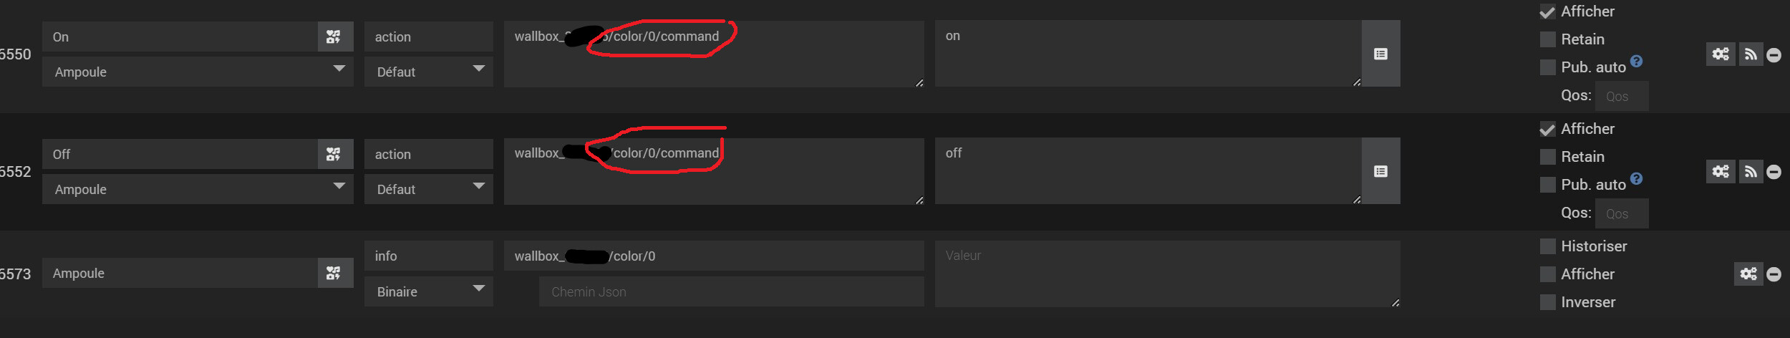Tick the Inverser checkbox
The width and height of the screenshot is (1790, 338).
(x=1548, y=302)
